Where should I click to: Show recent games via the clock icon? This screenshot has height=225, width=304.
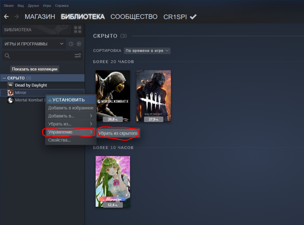click(71, 44)
